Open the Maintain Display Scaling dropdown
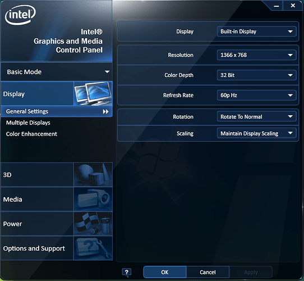 (256, 133)
